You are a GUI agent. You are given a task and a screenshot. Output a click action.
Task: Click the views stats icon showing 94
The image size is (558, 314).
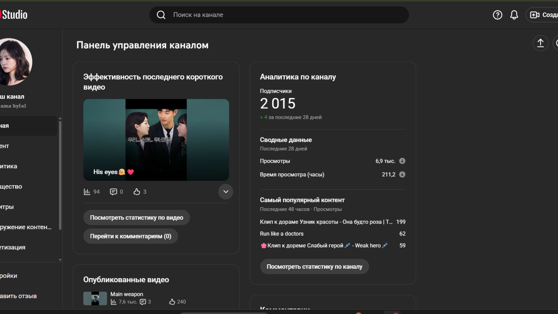[87, 192]
